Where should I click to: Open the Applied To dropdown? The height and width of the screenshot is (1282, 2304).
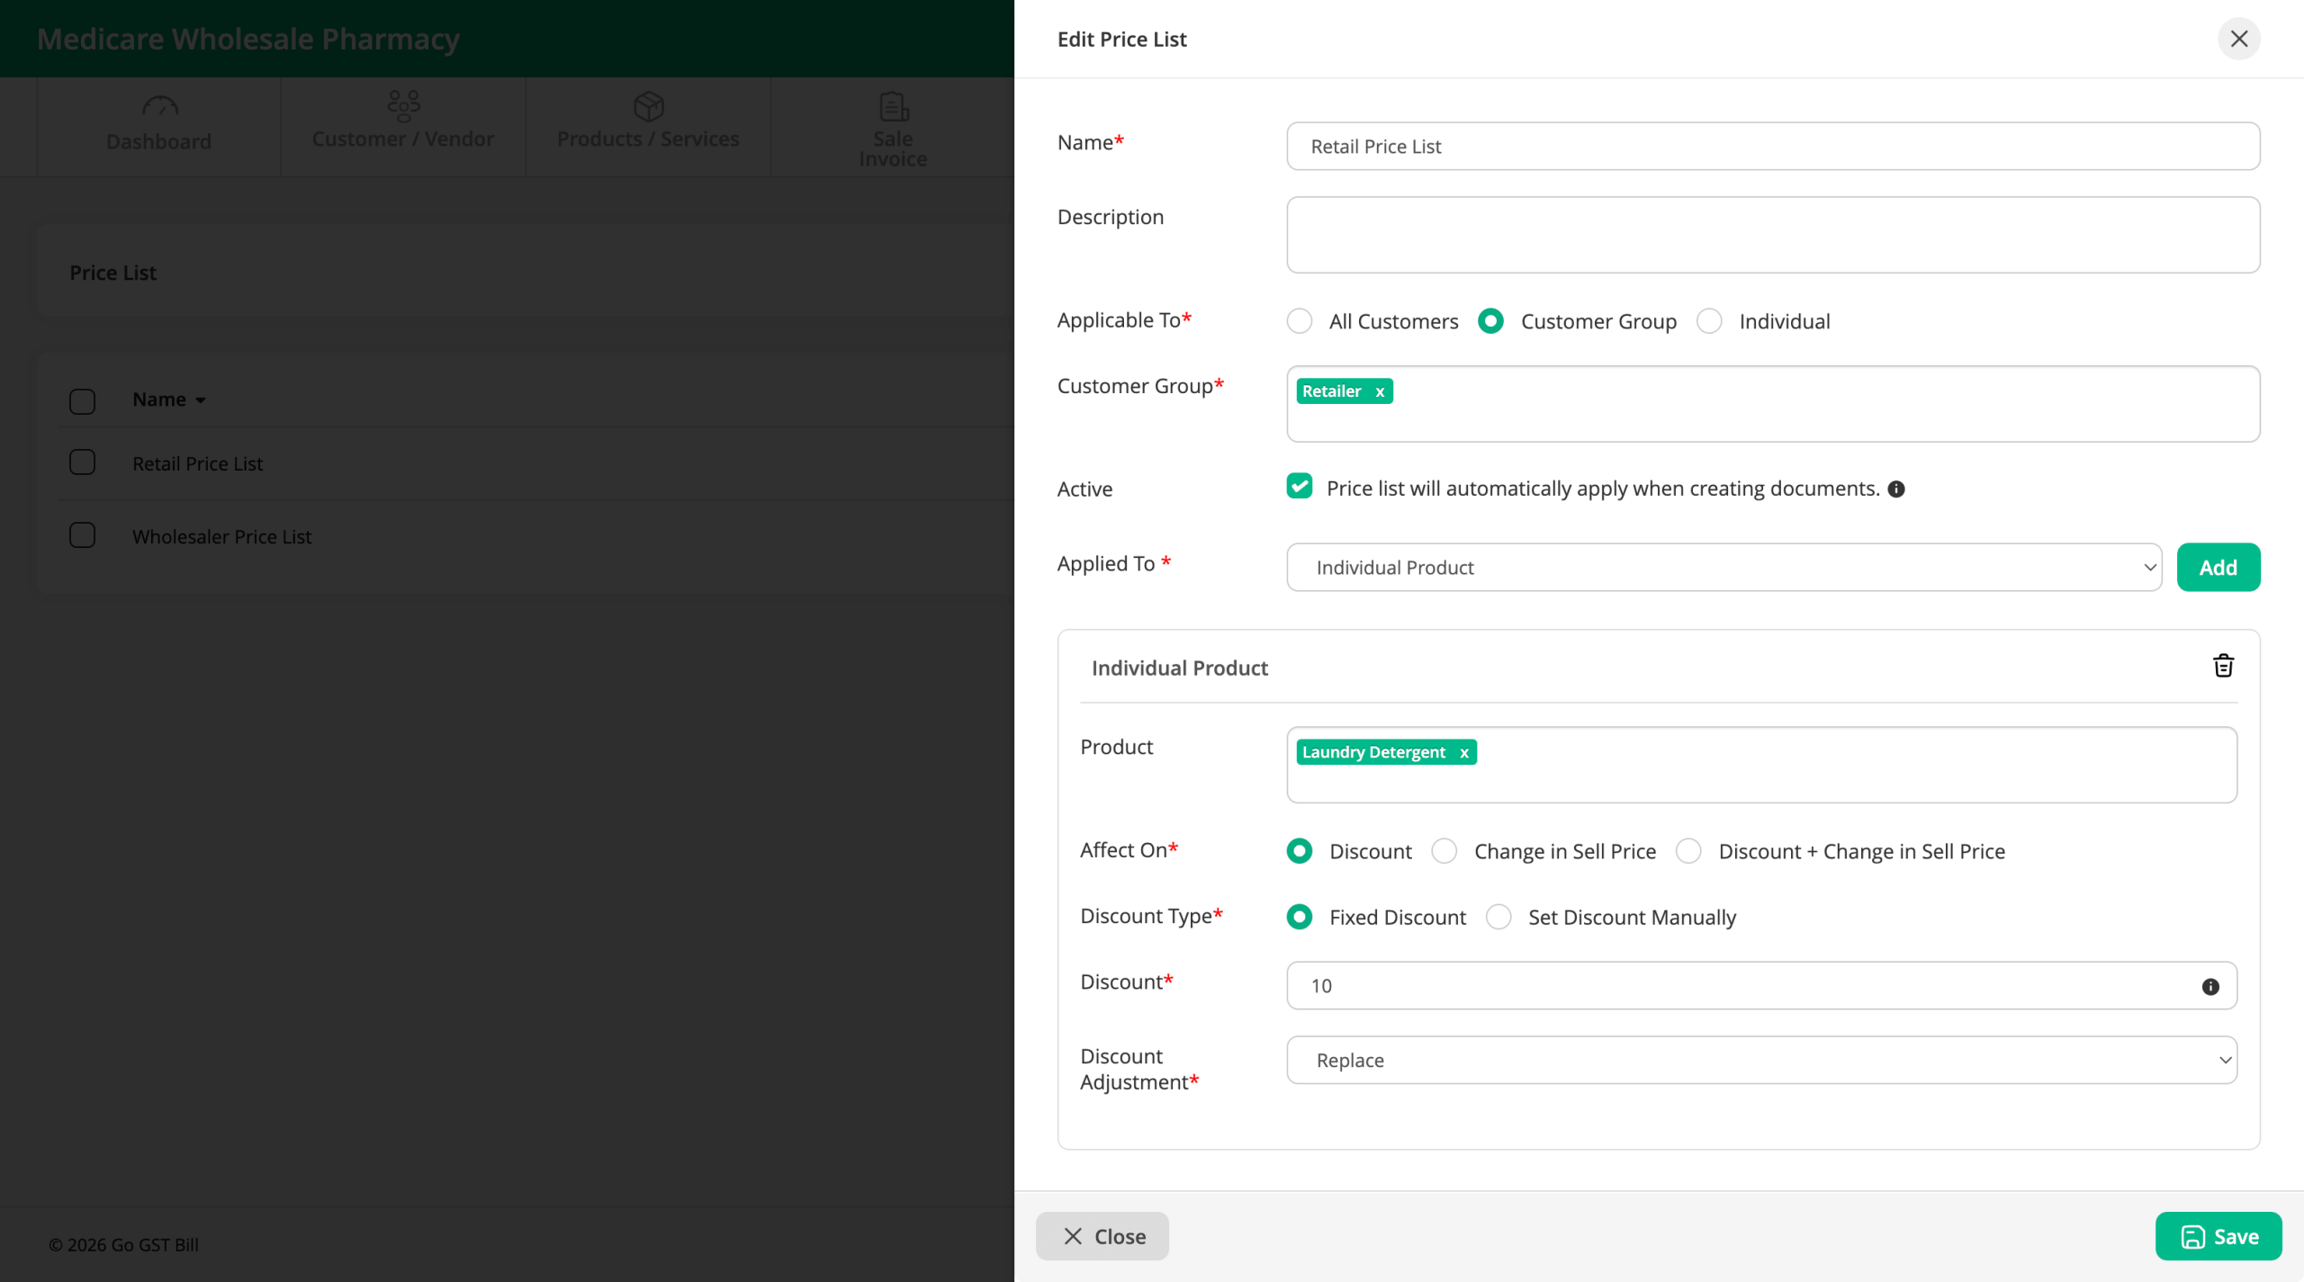(1723, 568)
